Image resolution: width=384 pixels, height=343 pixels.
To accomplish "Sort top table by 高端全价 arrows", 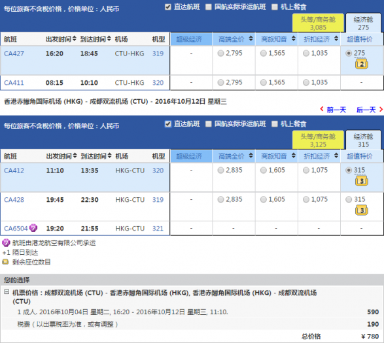I will click(251, 39).
